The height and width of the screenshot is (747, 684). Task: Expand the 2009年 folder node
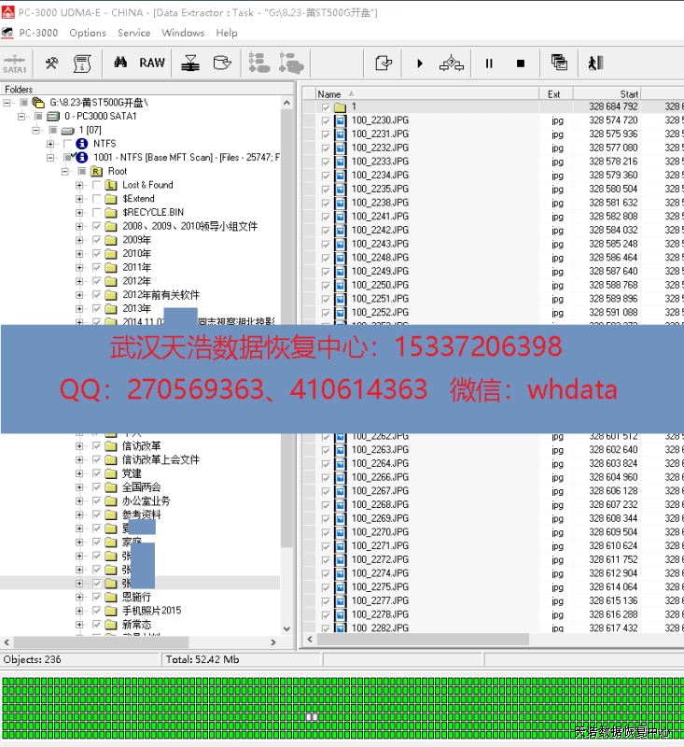pyautogui.click(x=80, y=240)
